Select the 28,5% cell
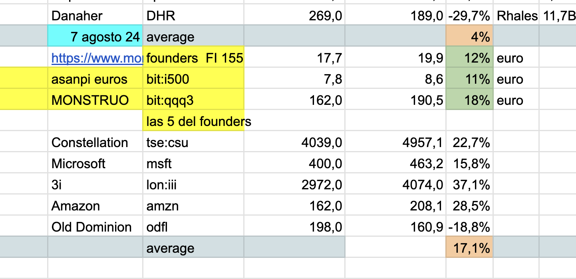Screen dimensions: 576x279 [x=469, y=206]
